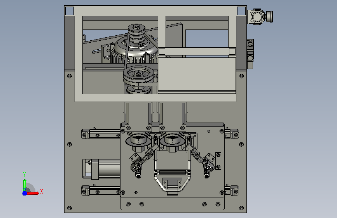Select the top-right square corner block of the frame
The image size is (337, 218).
click(x=241, y=11)
